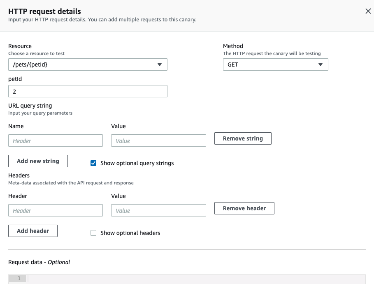This screenshot has width=374, height=290.
Task: Uncheck Show optional query strings
Action: pyautogui.click(x=93, y=163)
